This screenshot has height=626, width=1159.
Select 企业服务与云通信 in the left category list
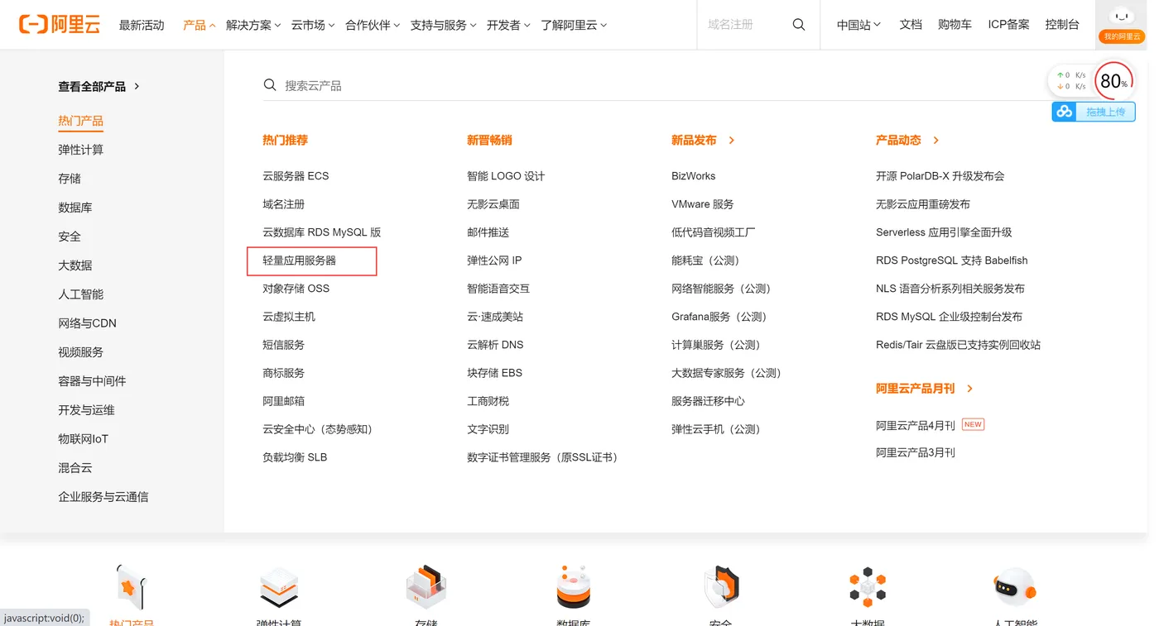[103, 497]
